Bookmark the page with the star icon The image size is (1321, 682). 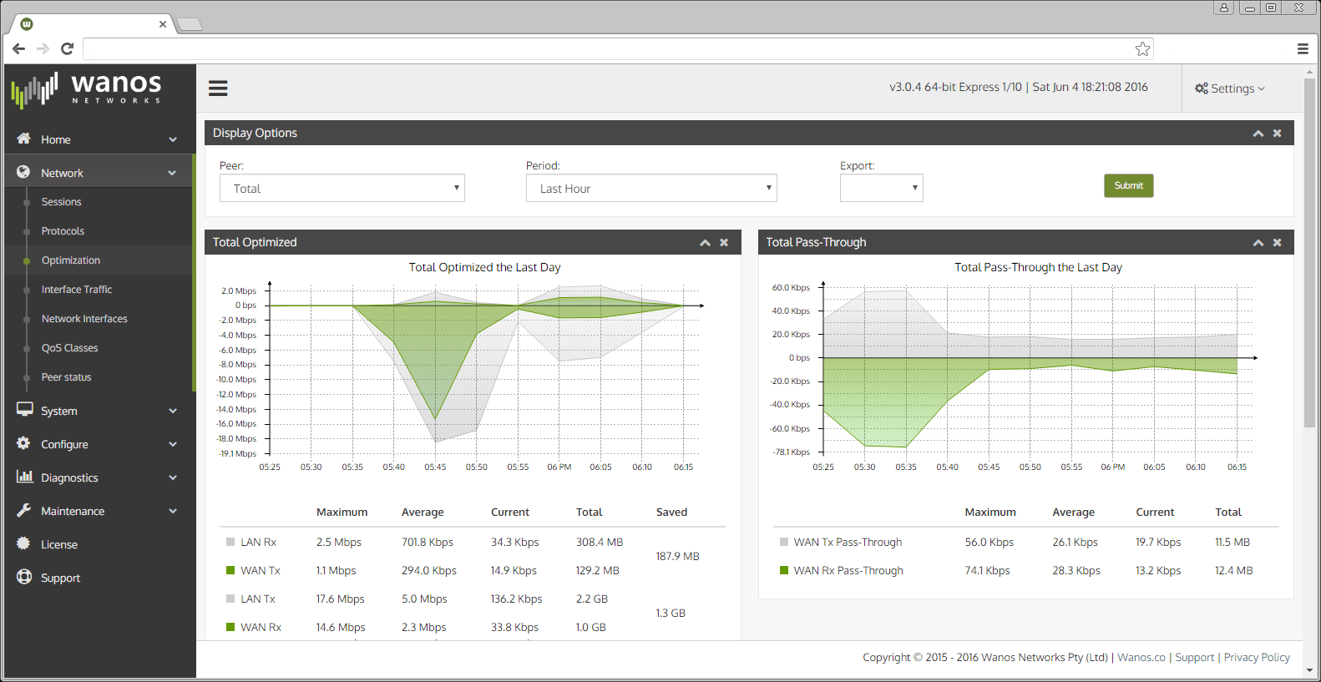pyautogui.click(x=1142, y=48)
